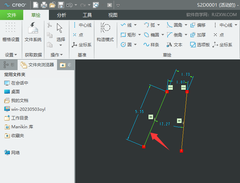Open Grid Settings (栅格设置)
Image resolution: width=240 pixels, height=183 pixels.
coord(11,32)
